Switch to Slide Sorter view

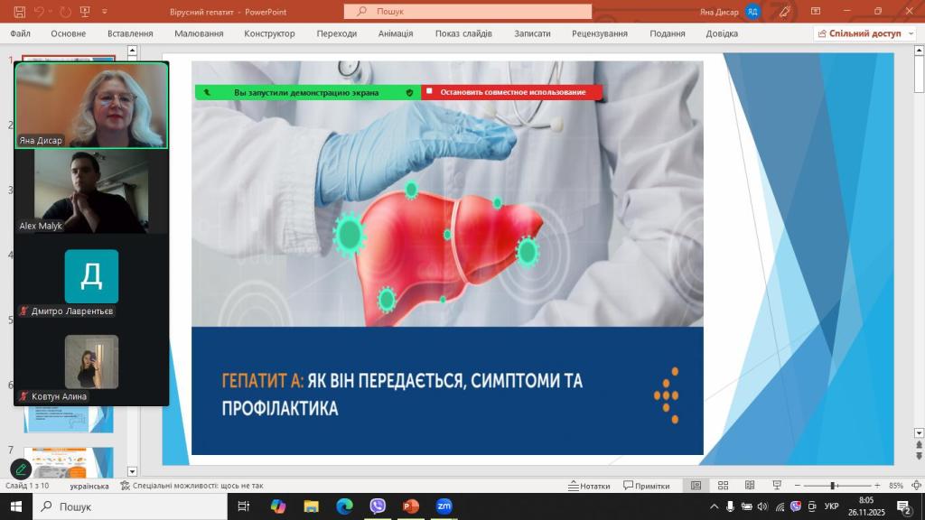(723, 486)
